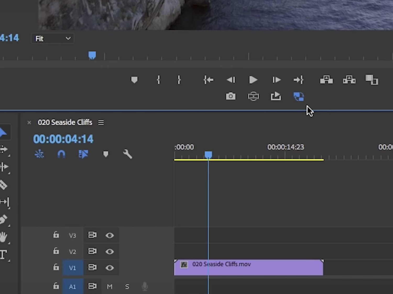Screen dimensions: 393x294
Task: Select the 020 Seaside Cliffs.mov clip
Action: [x=249, y=268]
